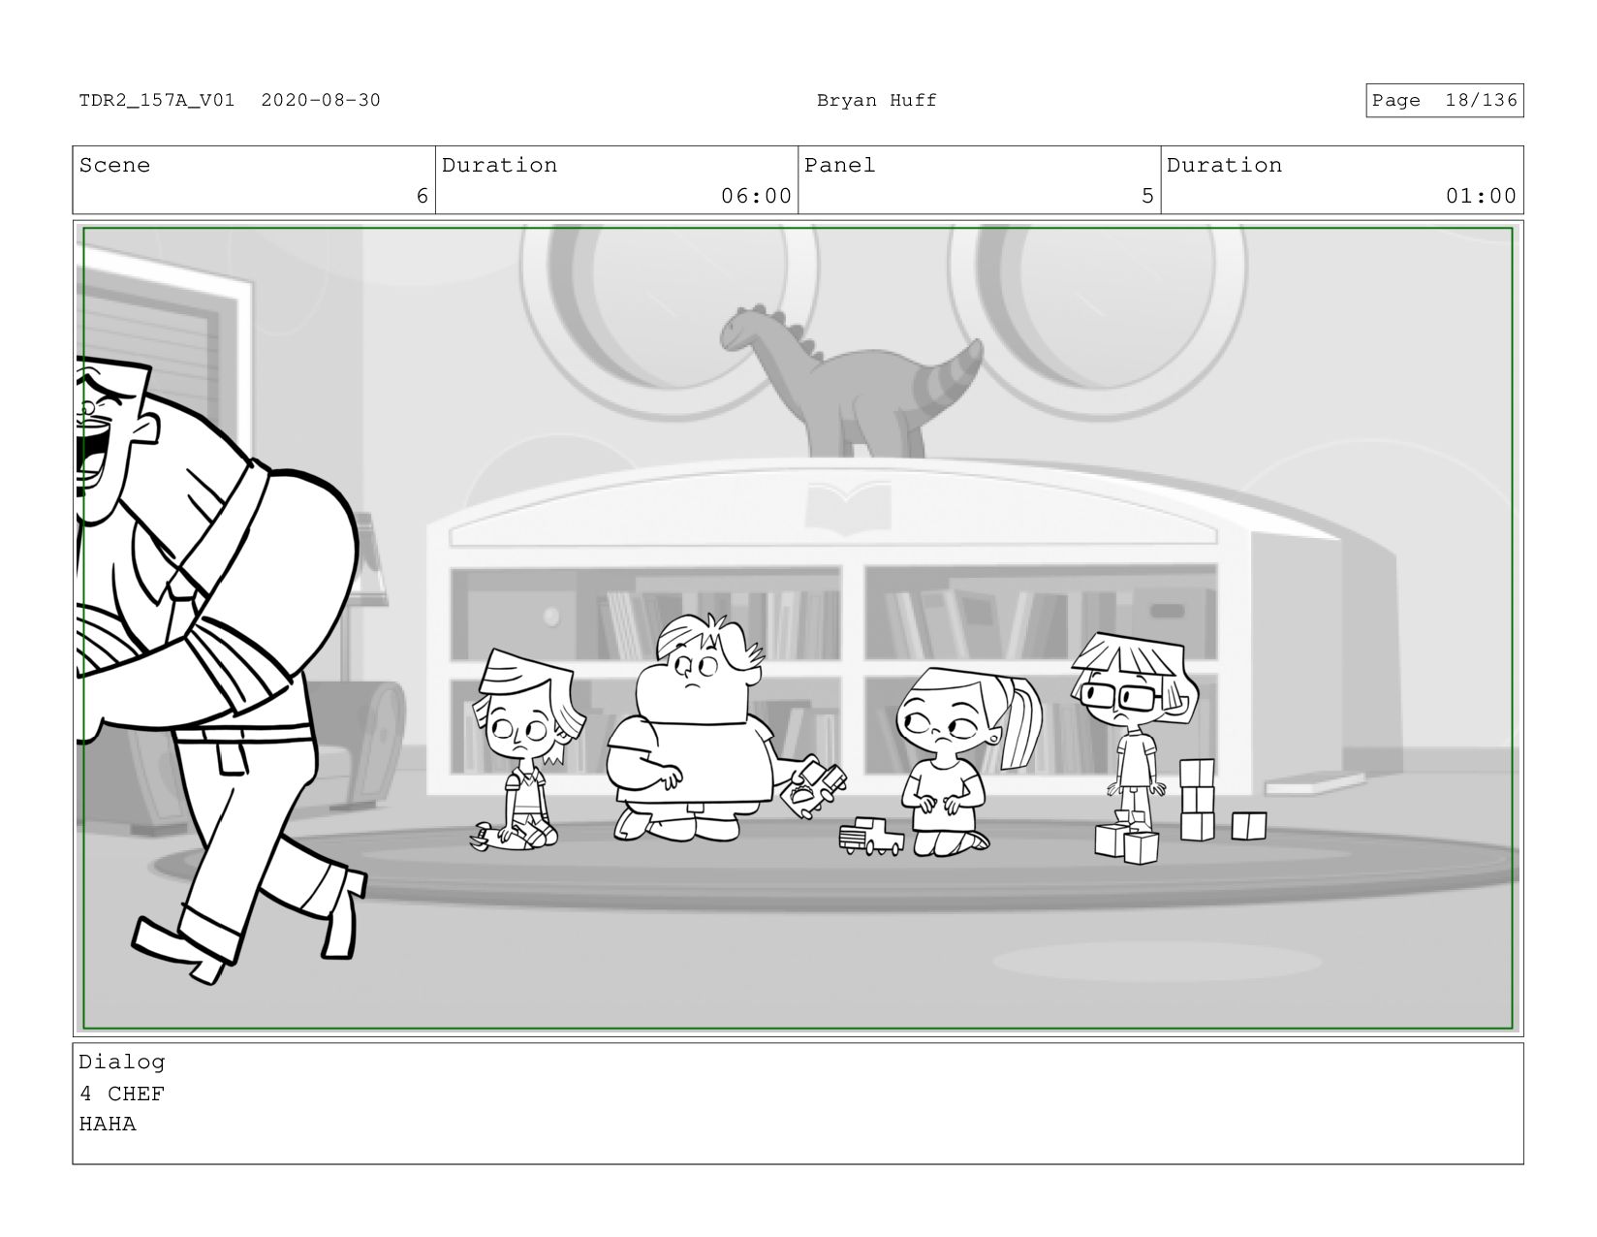The image size is (1597, 1237).
Task: Select panel duration value 01:00
Action: tap(1481, 196)
